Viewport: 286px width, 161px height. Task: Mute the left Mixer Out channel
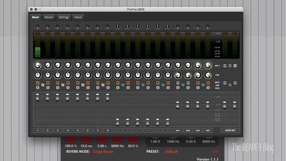[225, 83]
